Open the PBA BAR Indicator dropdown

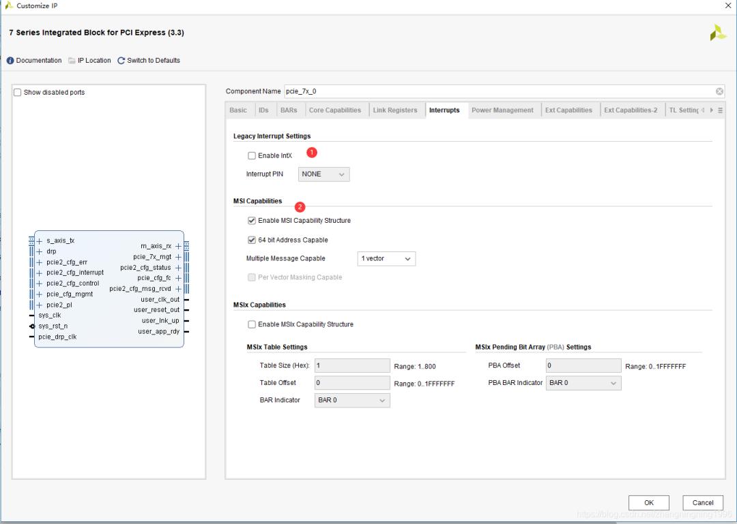(583, 383)
